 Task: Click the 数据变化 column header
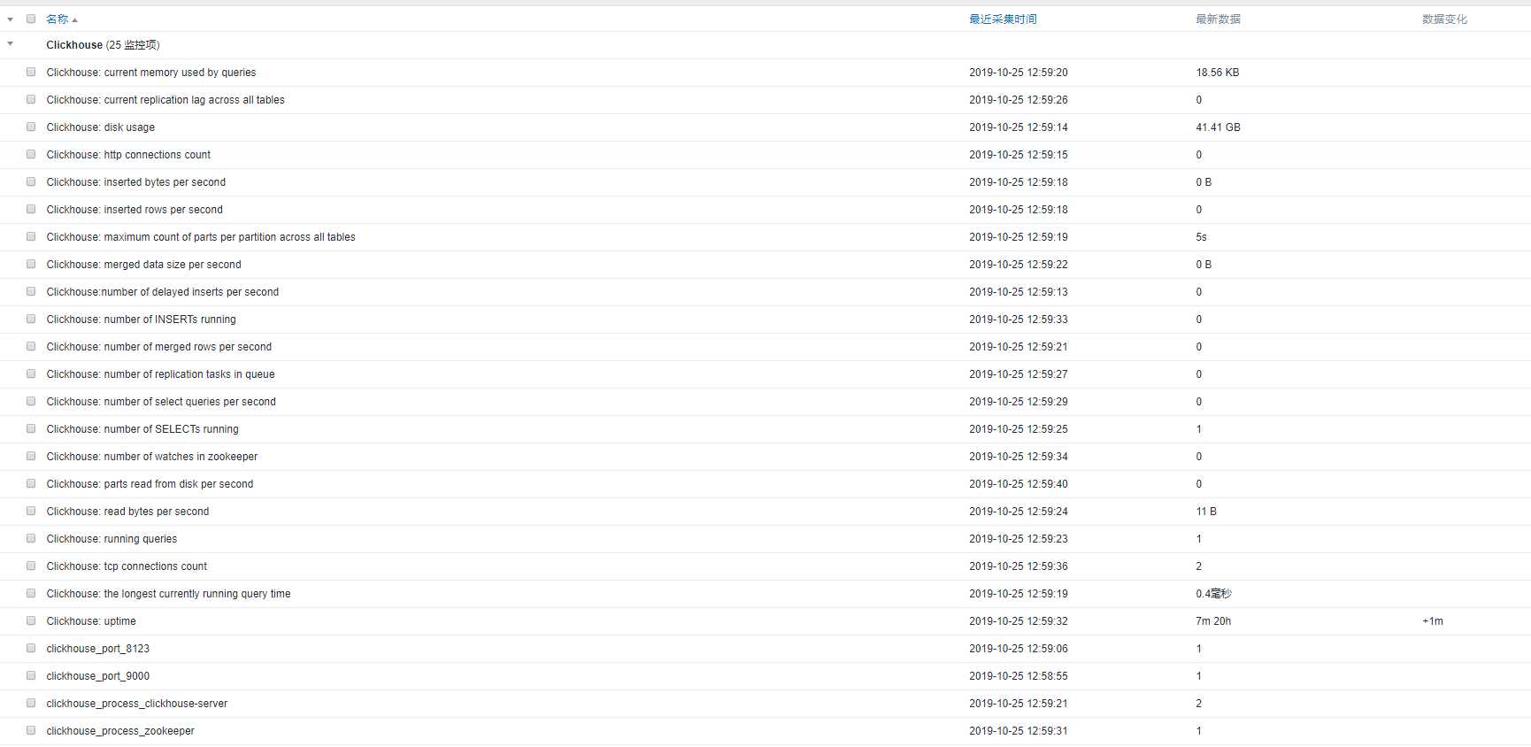(1444, 19)
